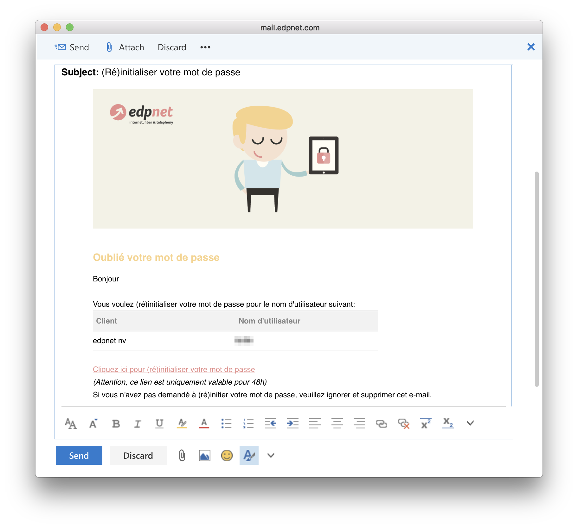Image resolution: width=578 pixels, height=528 pixels.
Task: Open the password reset link
Action: 174,369
